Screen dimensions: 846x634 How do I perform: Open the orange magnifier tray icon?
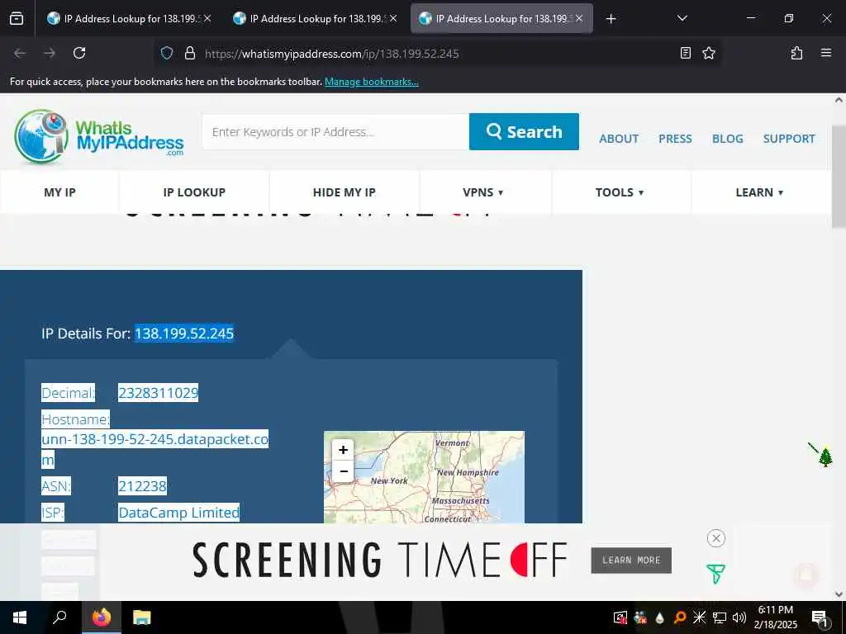[680, 617]
